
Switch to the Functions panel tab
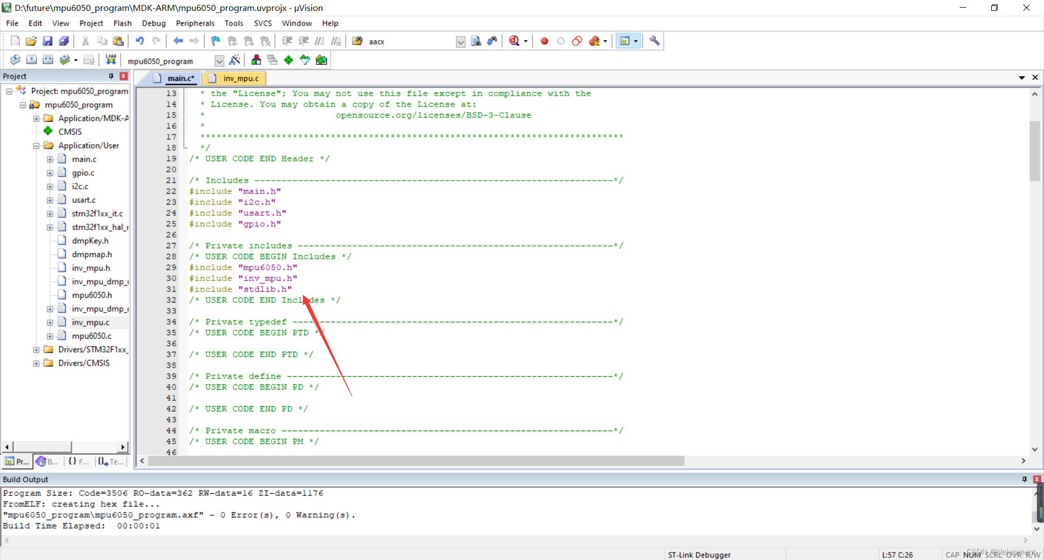pos(79,462)
